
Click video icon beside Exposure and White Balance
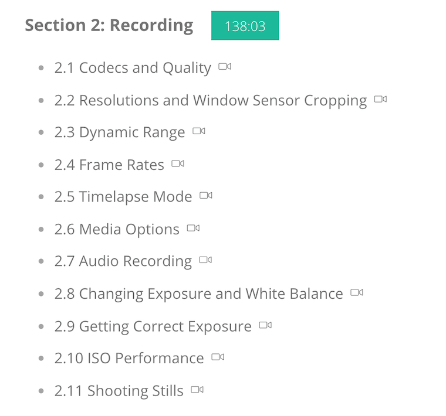click(356, 292)
